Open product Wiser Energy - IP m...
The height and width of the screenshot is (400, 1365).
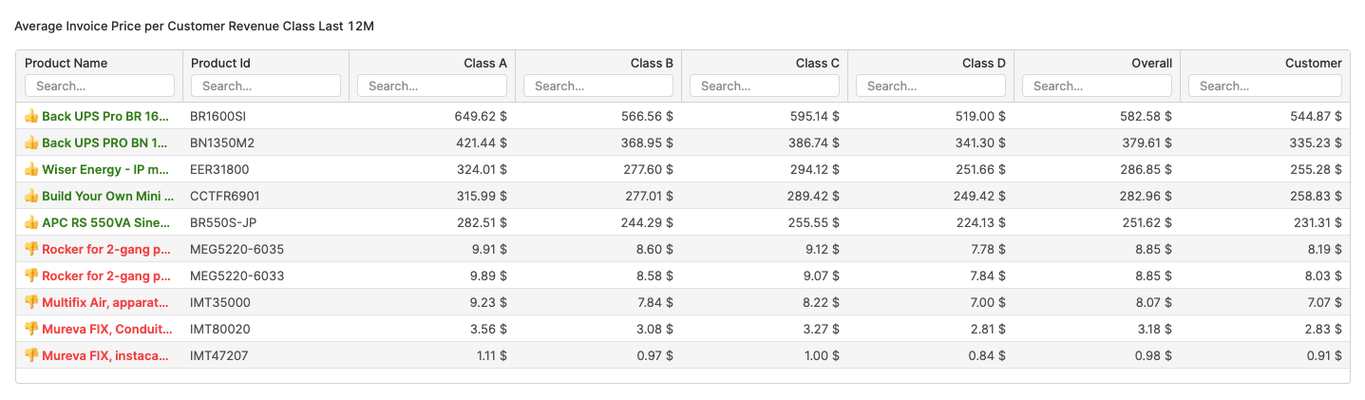107,169
